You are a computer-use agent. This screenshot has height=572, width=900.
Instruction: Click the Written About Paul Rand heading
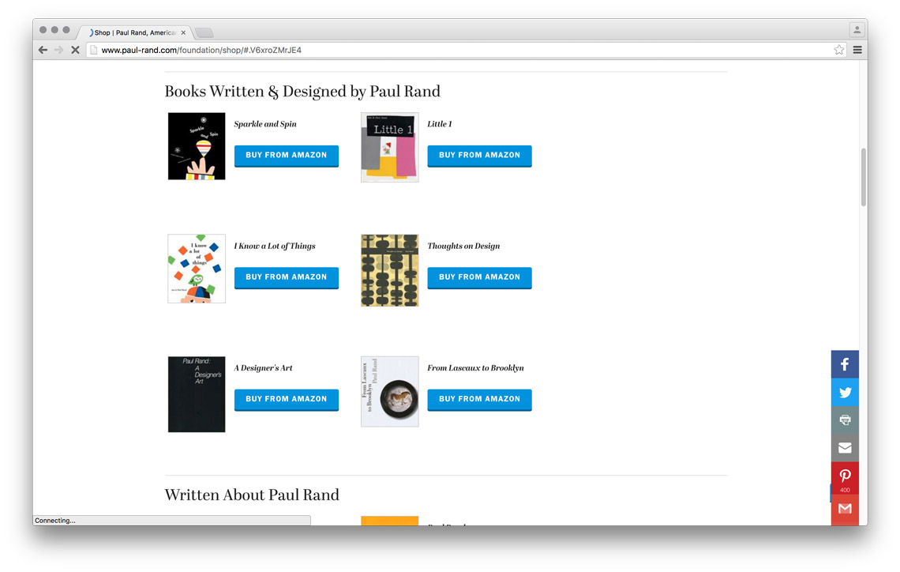[252, 495]
